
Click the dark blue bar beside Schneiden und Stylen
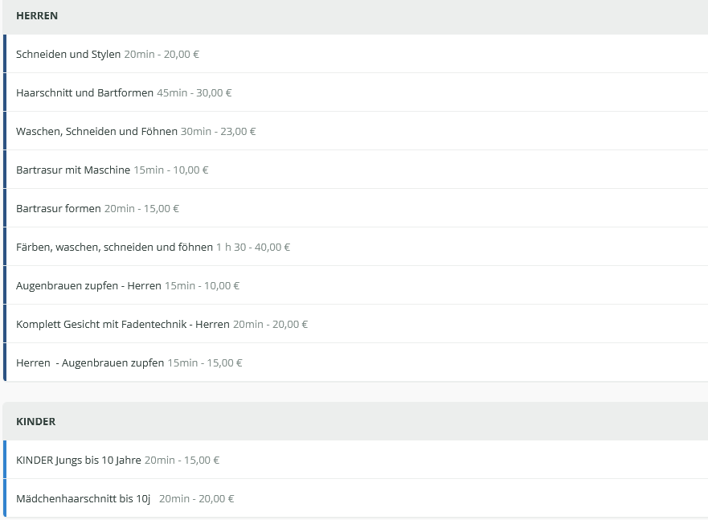5,55
